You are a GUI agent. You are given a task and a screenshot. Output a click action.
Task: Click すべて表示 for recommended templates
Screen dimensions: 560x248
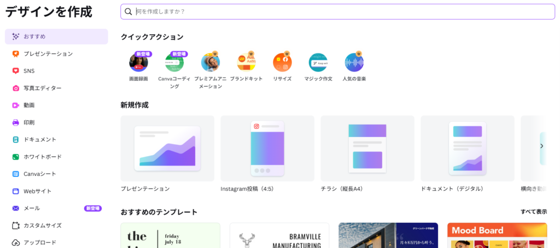tap(534, 211)
